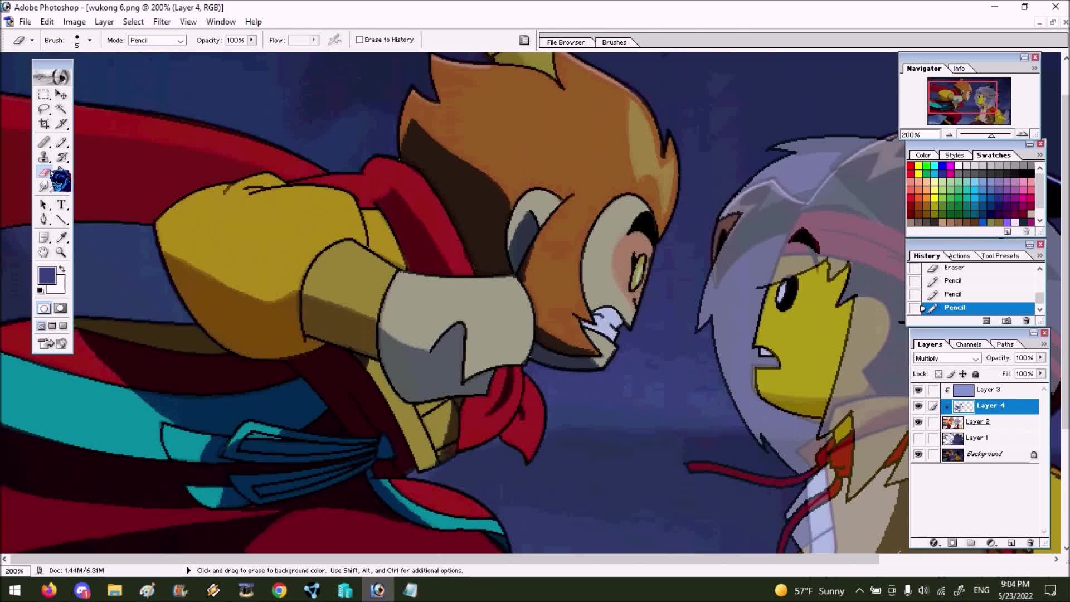Viewport: 1070px width, 602px height.
Task: Open the tool preset picker arrow
Action: (32, 40)
